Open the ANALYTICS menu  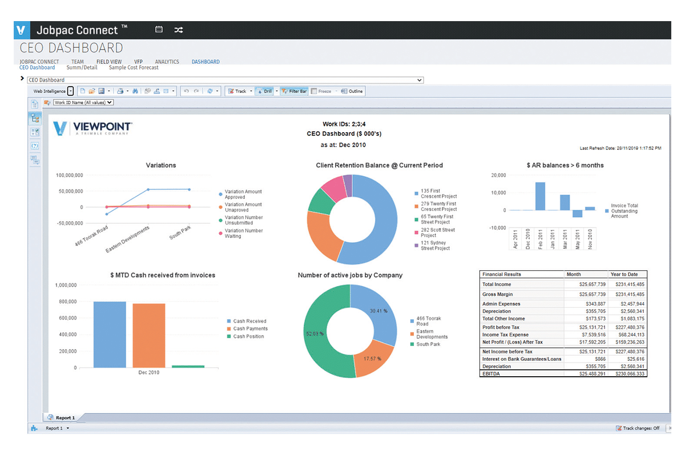coord(167,62)
